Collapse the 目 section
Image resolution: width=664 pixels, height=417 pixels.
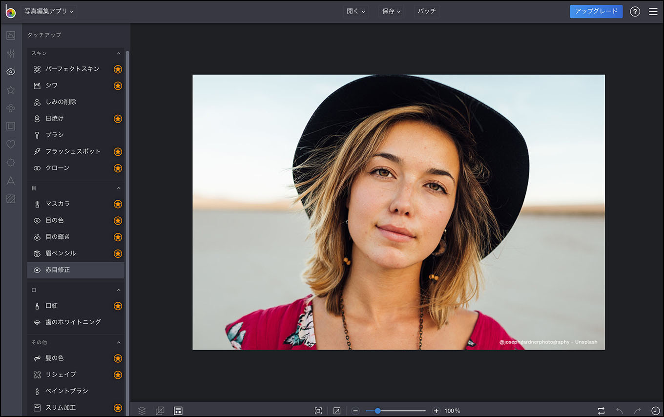(x=118, y=188)
